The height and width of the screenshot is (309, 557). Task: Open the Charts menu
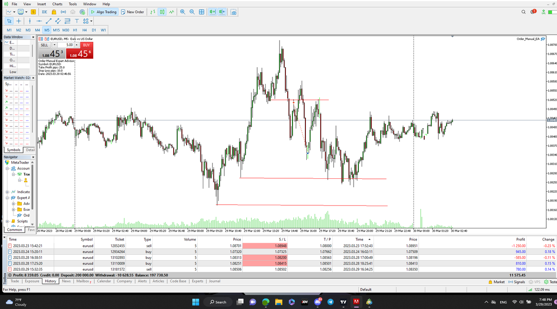(x=57, y=4)
